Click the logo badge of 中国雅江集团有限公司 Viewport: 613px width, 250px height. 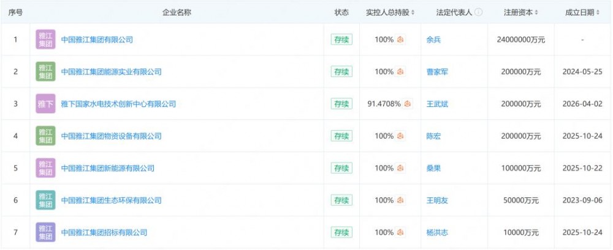[46, 40]
